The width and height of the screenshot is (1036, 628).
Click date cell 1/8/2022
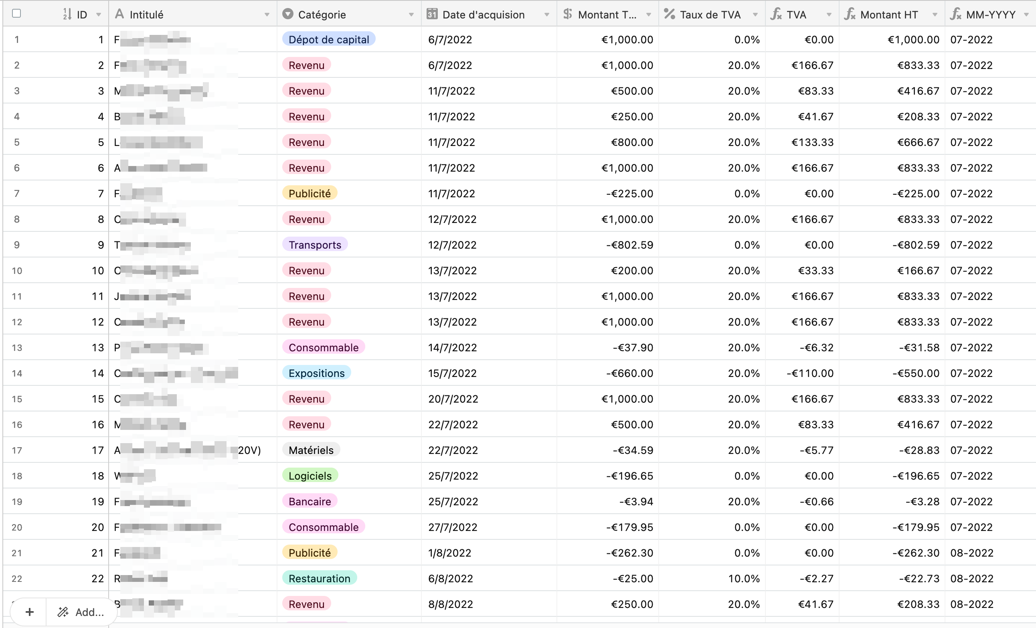pos(489,553)
